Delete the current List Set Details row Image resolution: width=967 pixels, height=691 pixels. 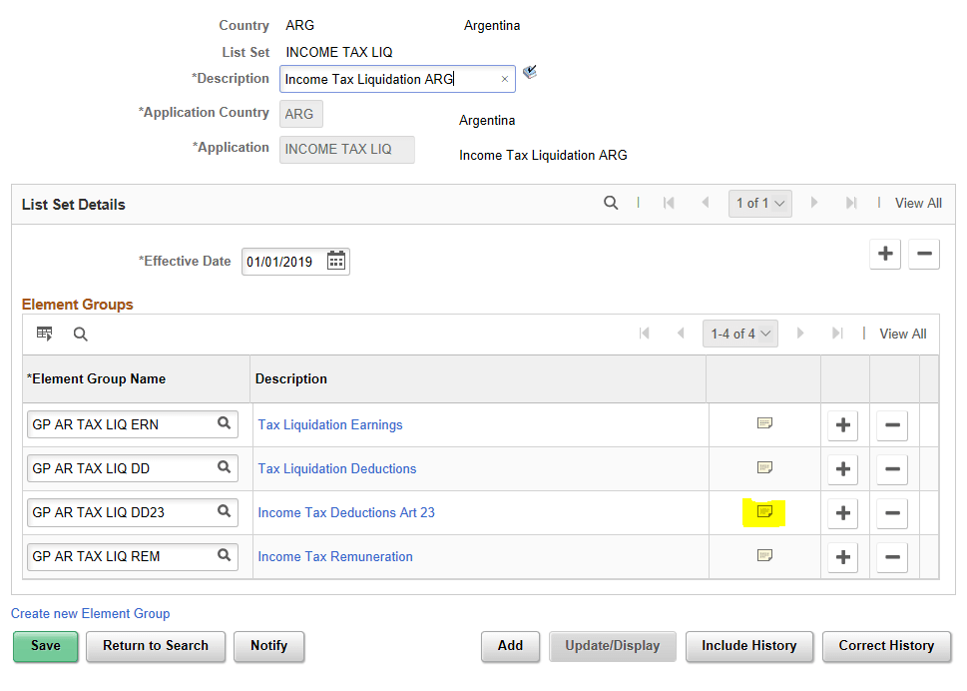(924, 254)
